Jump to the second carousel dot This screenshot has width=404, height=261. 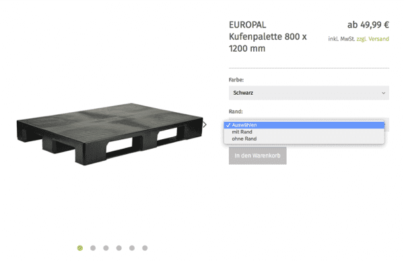coord(93,248)
